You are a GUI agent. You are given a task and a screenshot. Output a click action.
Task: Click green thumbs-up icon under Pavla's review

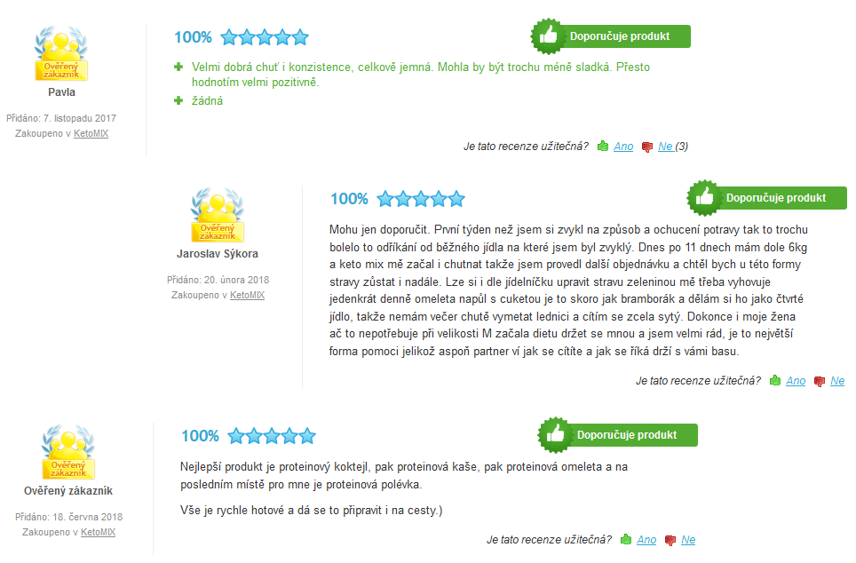(603, 146)
